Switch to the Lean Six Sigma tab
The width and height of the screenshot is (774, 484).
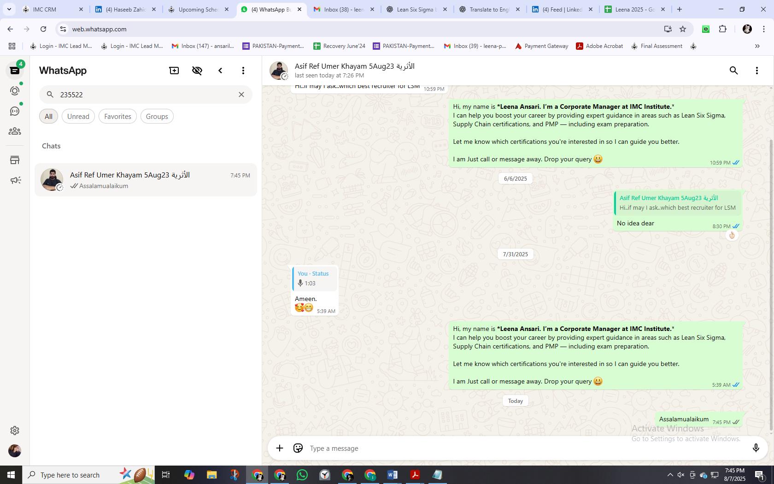point(416,9)
